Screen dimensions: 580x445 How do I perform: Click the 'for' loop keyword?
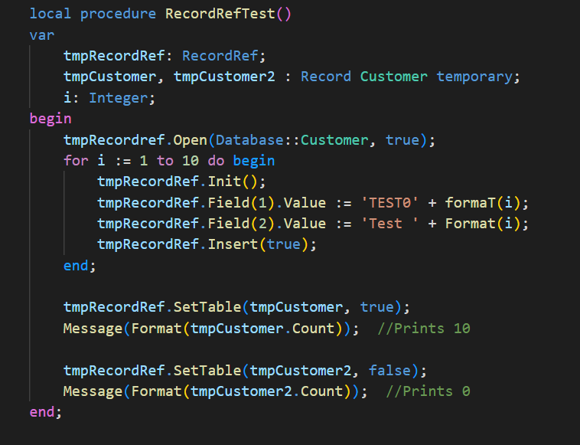[x=76, y=161]
